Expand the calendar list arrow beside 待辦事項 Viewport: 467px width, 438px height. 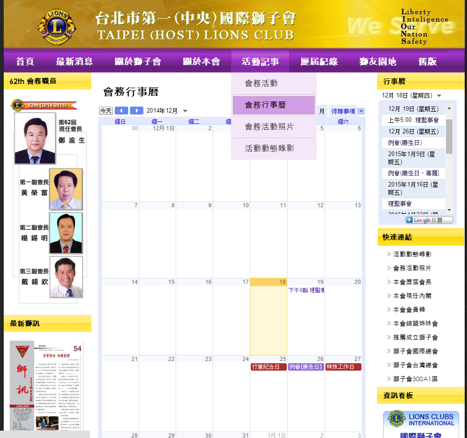pyautogui.click(x=361, y=111)
